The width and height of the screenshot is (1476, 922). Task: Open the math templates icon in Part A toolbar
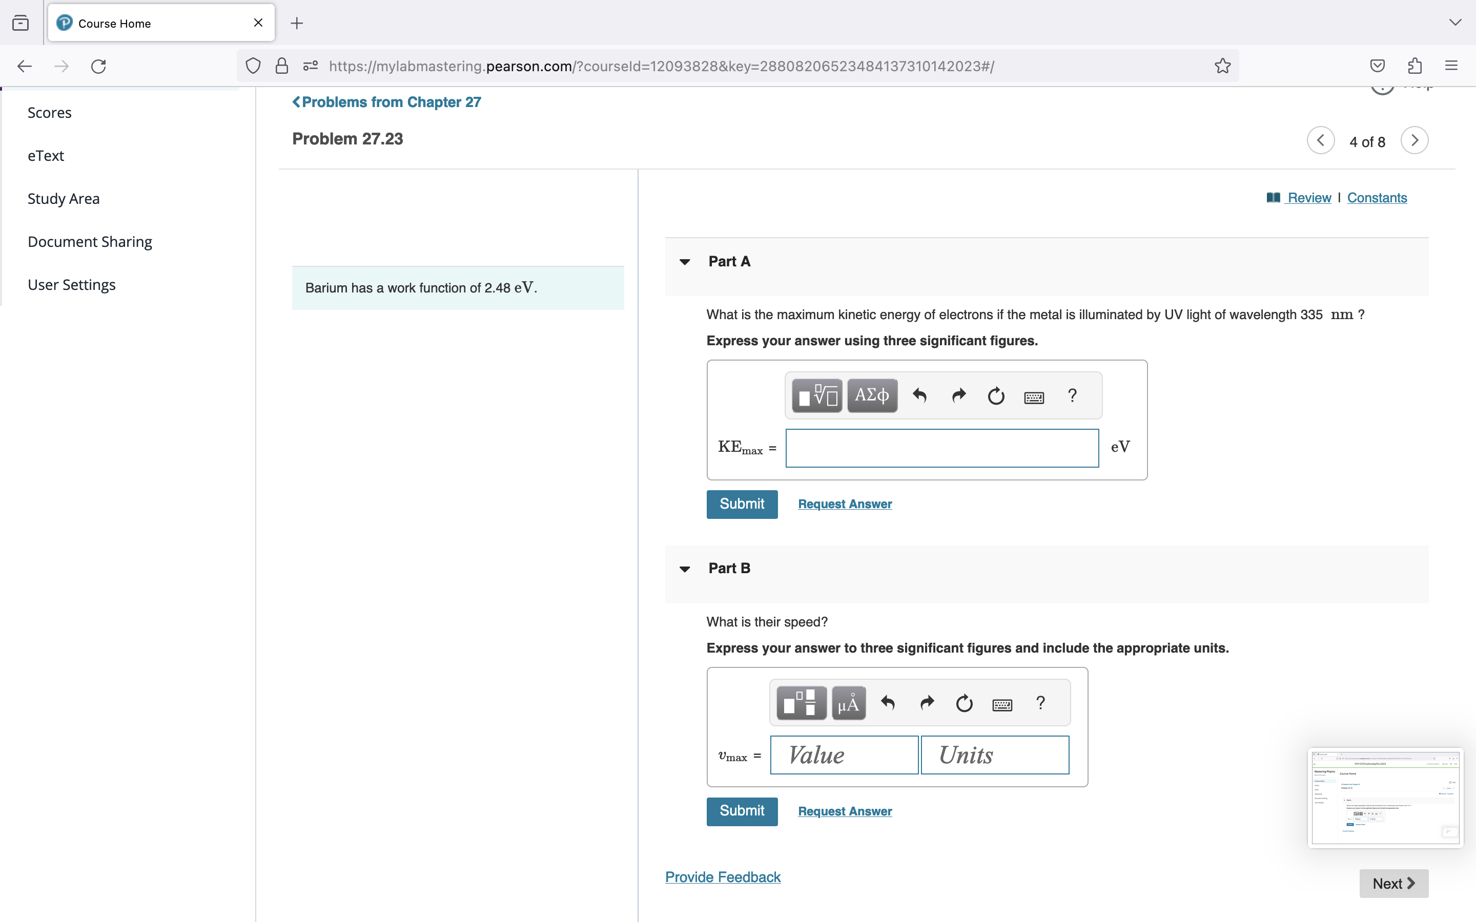pos(816,395)
